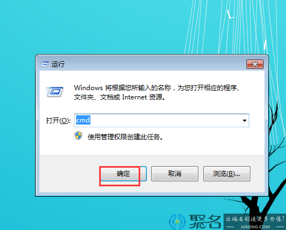Cancel the dialog using 取消
This screenshot has width=286, height=230.
pyautogui.click(x=175, y=174)
